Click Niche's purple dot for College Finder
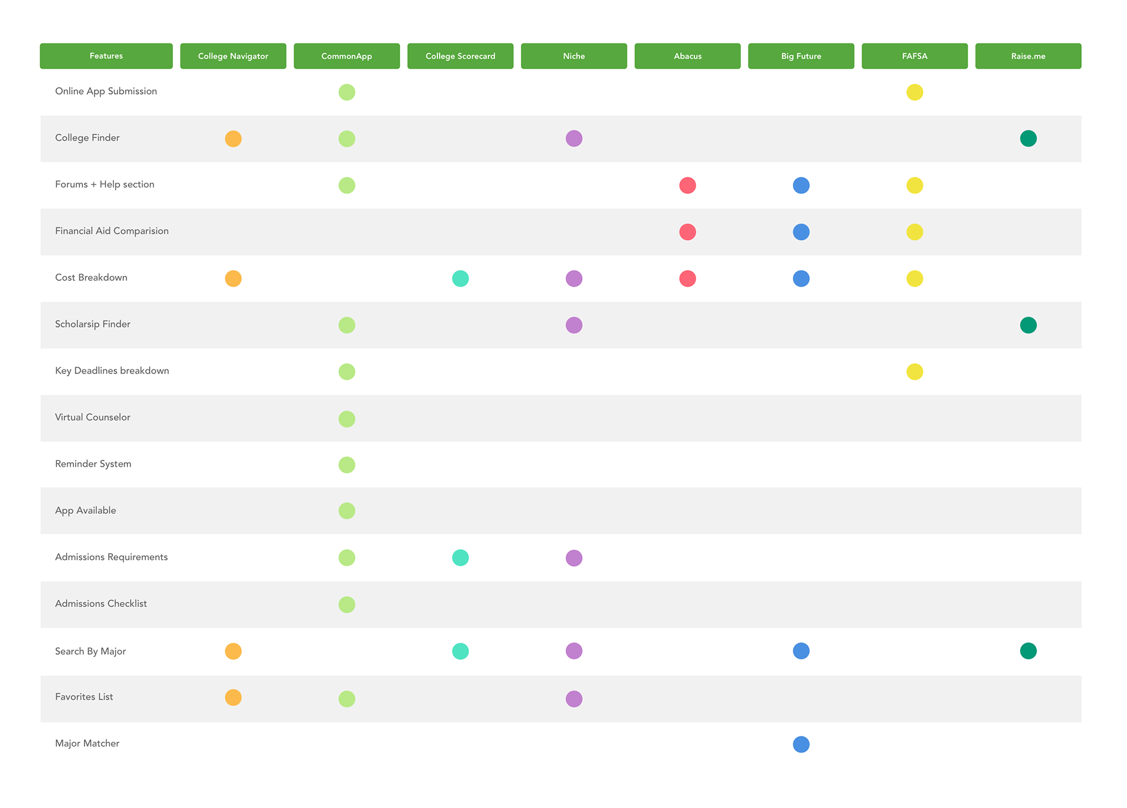Viewport: 1127px width, 808px height. pos(574,139)
